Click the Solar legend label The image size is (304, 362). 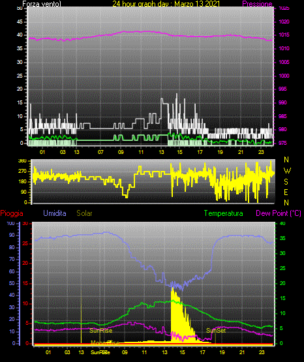pos(85,213)
